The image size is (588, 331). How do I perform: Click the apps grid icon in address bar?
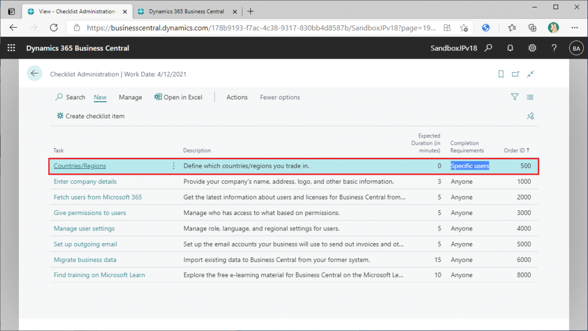coord(447,28)
